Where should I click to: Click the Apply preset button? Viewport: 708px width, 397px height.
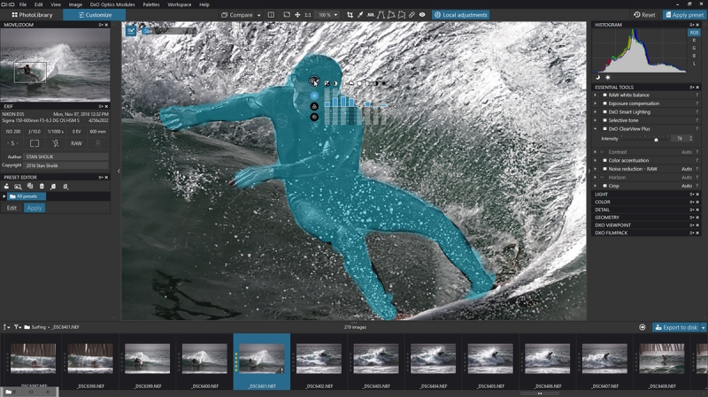(684, 15)
